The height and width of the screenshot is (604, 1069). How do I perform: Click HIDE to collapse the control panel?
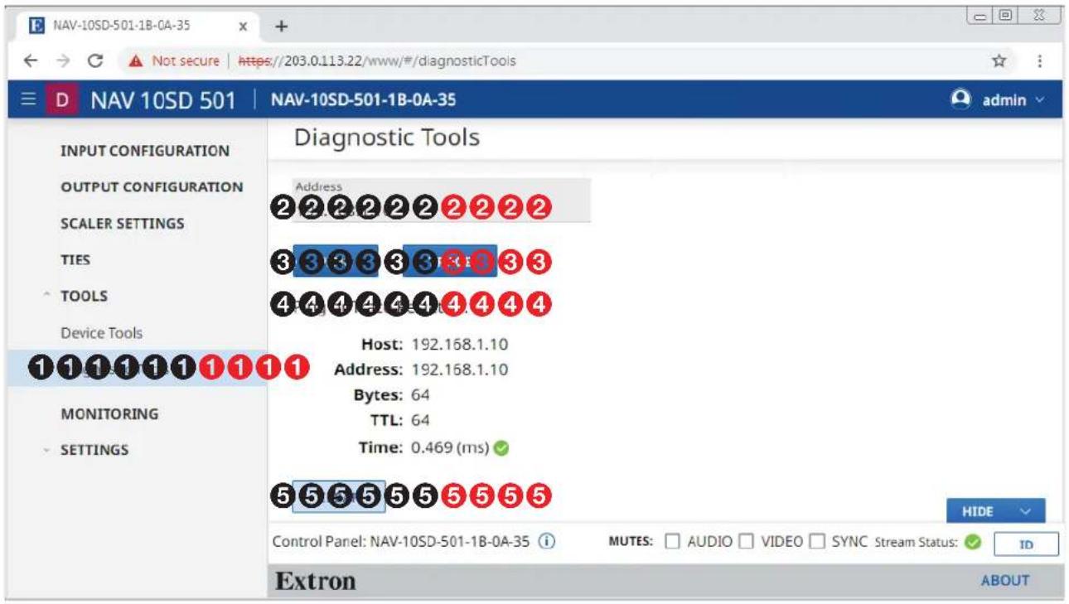pos(995,512)
